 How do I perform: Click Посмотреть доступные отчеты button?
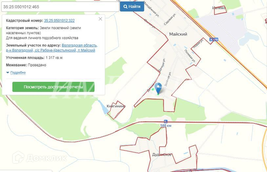point(53,87)
